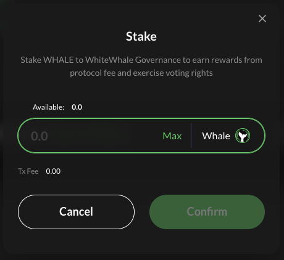Click the WhiteWhale Governance description text
This screenshot has width=284, height=260.
[141, 67]
